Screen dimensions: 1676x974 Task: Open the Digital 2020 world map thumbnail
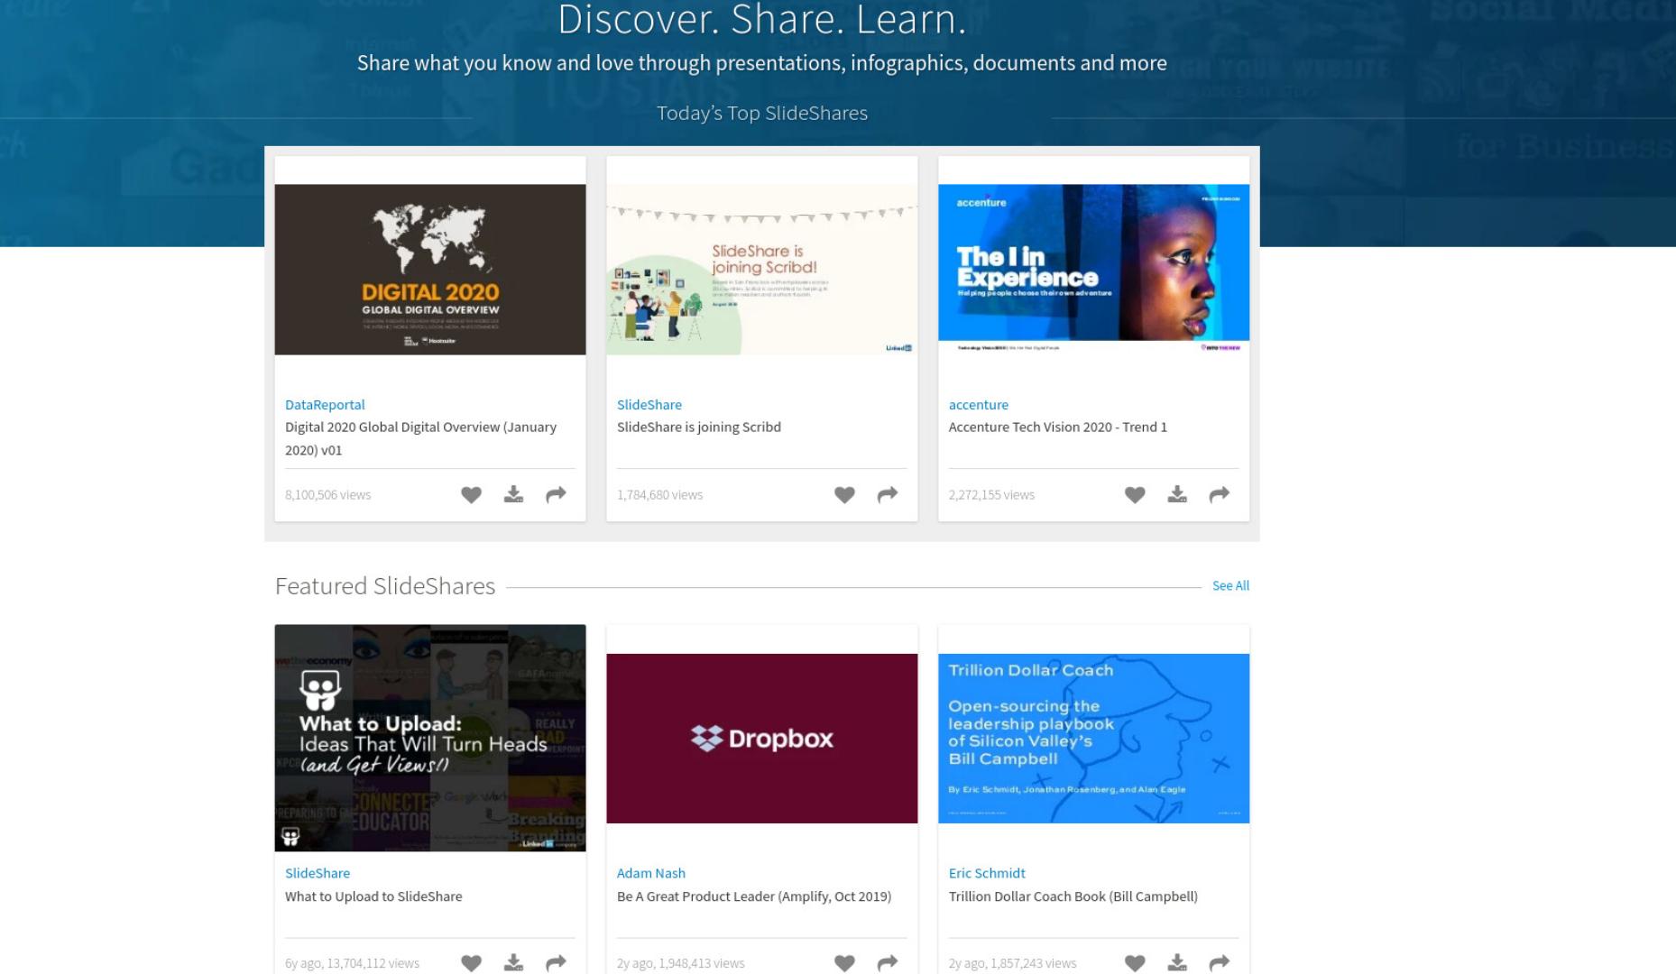430,270
